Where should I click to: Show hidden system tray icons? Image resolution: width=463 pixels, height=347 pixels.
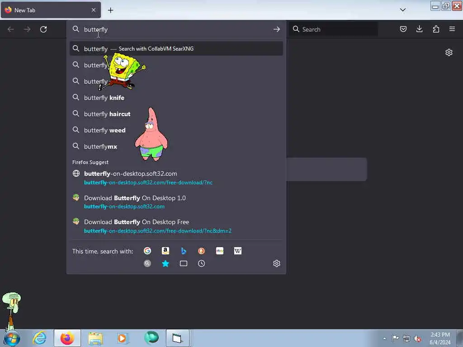point(384,338)
